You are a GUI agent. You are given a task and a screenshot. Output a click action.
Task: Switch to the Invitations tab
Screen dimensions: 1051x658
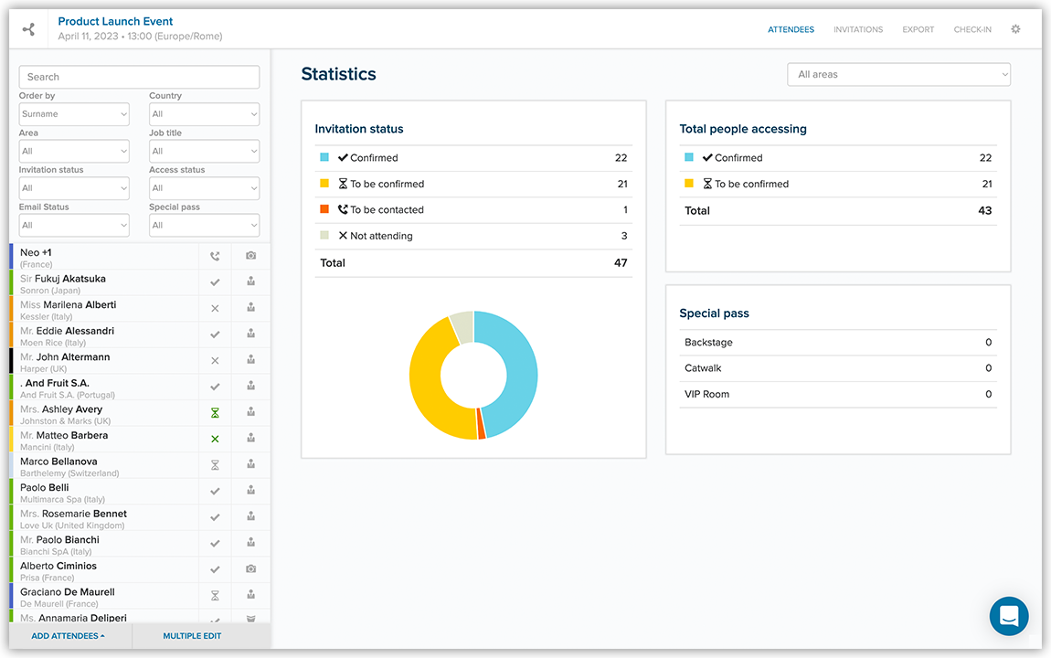[x=857, y=29]
